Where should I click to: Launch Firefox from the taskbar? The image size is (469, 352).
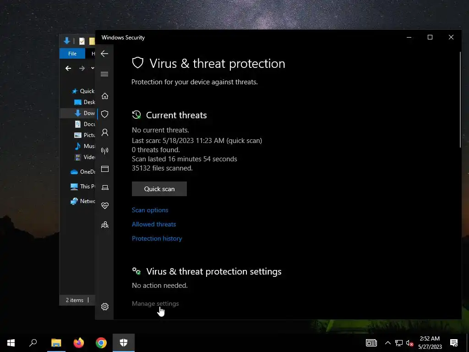(x=79, y=343)
